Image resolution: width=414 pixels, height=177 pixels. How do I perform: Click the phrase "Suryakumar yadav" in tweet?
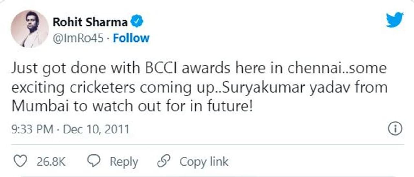[253, 88]
